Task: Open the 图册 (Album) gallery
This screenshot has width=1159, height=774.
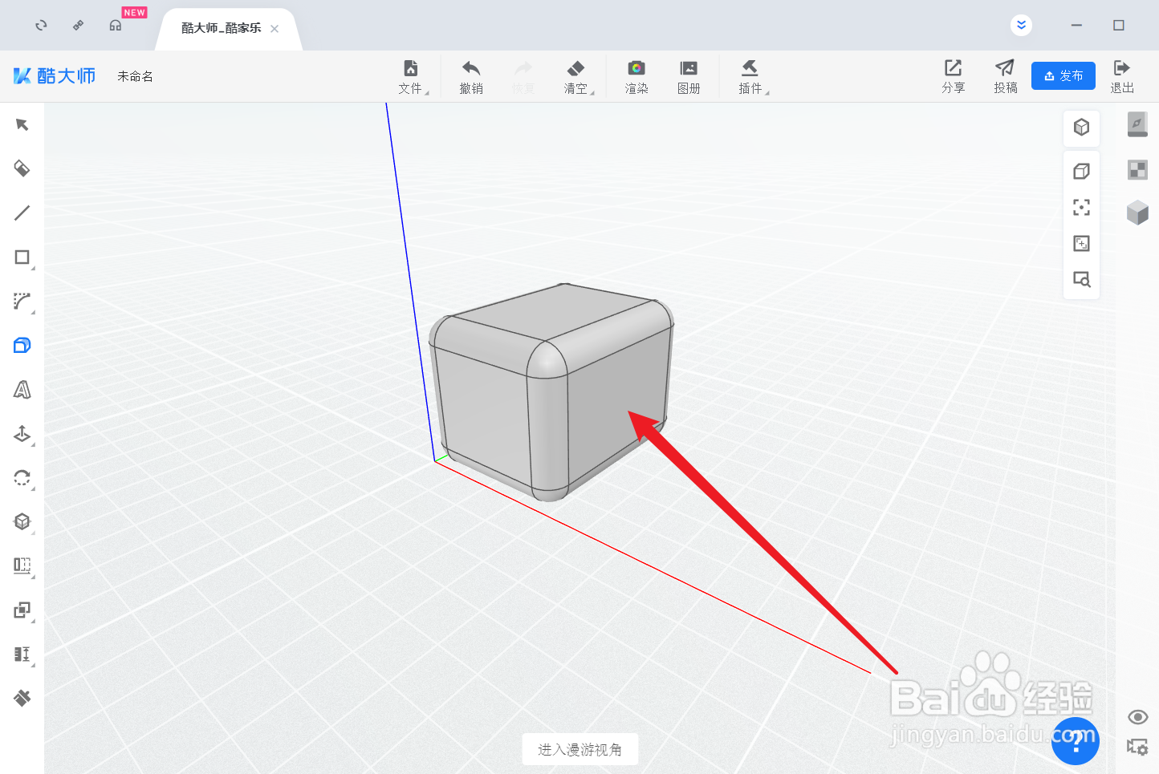Action: [689, 77]
